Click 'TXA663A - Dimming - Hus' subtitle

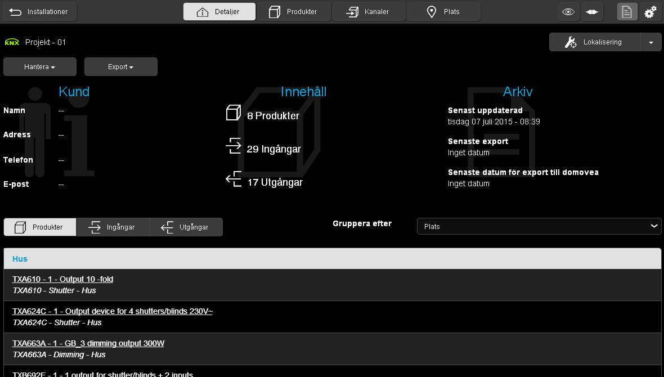(x=59, y=355)
